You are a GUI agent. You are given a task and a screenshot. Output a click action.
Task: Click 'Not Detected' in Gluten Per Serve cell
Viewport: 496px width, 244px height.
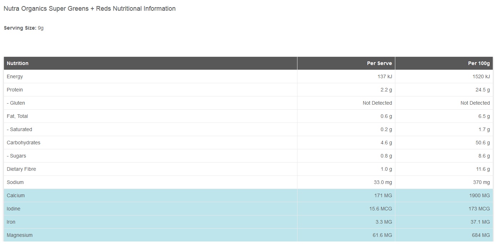tap(377, 103)
